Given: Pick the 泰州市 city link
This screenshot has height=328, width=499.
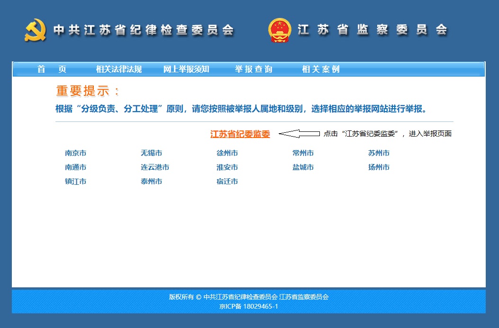Looking at the screenshot, I should click(x=151, y=181).
